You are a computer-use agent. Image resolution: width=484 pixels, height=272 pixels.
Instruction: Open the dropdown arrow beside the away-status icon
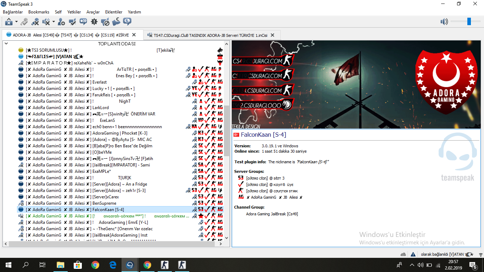tap(16, 22)
